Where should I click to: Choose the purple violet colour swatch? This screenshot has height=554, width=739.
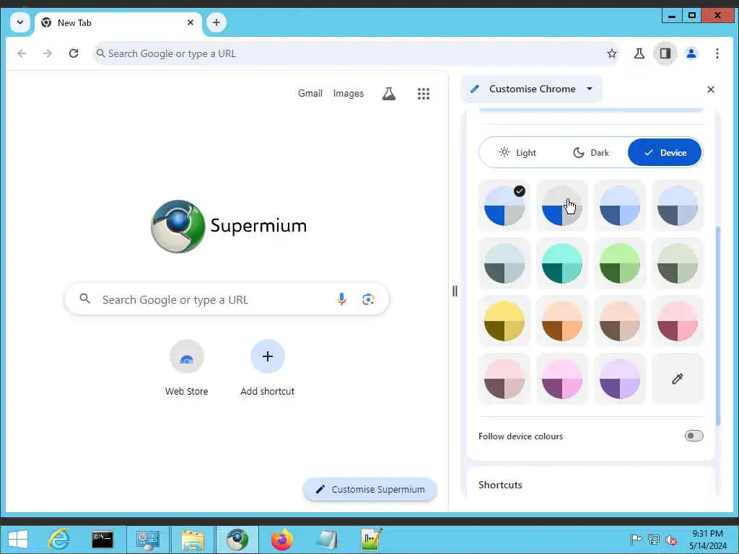click(x=620, y=379)
